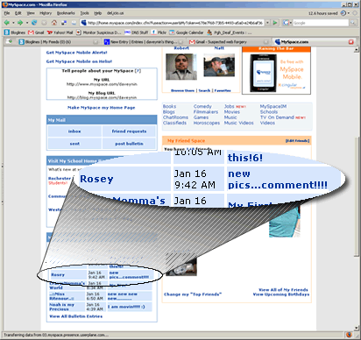
Task: Switch to the Gmail Suspected web forgery tab
Action: (229, 42)
